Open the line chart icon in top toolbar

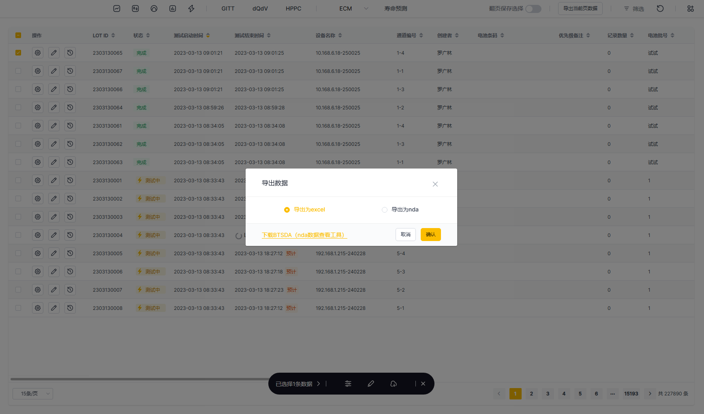pos(117,9)
